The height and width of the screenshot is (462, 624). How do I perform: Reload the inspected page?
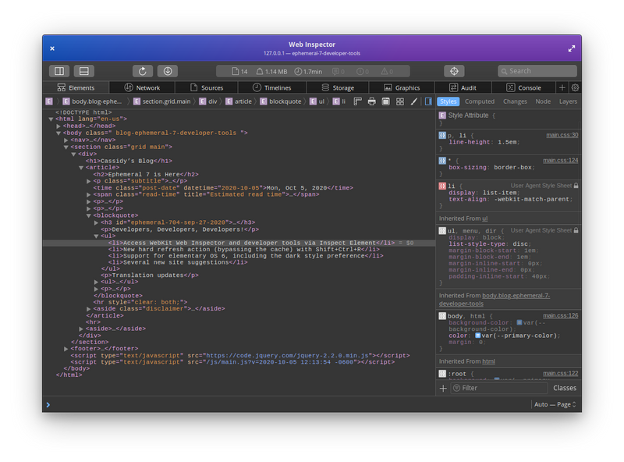pyautogui.click(x=143, y=71)
